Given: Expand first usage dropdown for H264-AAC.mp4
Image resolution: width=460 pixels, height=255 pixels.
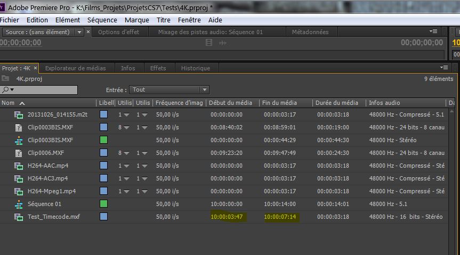Looking at the screenshot, I should [x=126, y=166].
